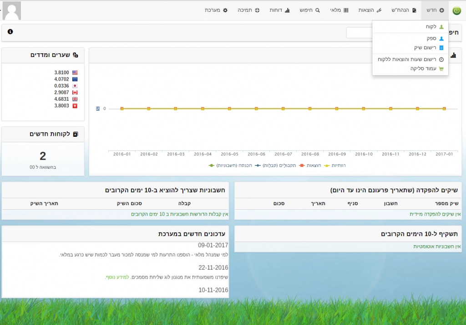Select לקוח from the חדש menu

pyautogui.click(x=430, y=27)
